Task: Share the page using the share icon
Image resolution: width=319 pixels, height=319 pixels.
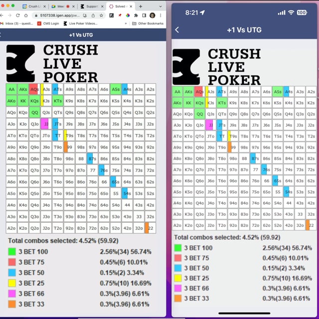Action: [x=93, y=15]
